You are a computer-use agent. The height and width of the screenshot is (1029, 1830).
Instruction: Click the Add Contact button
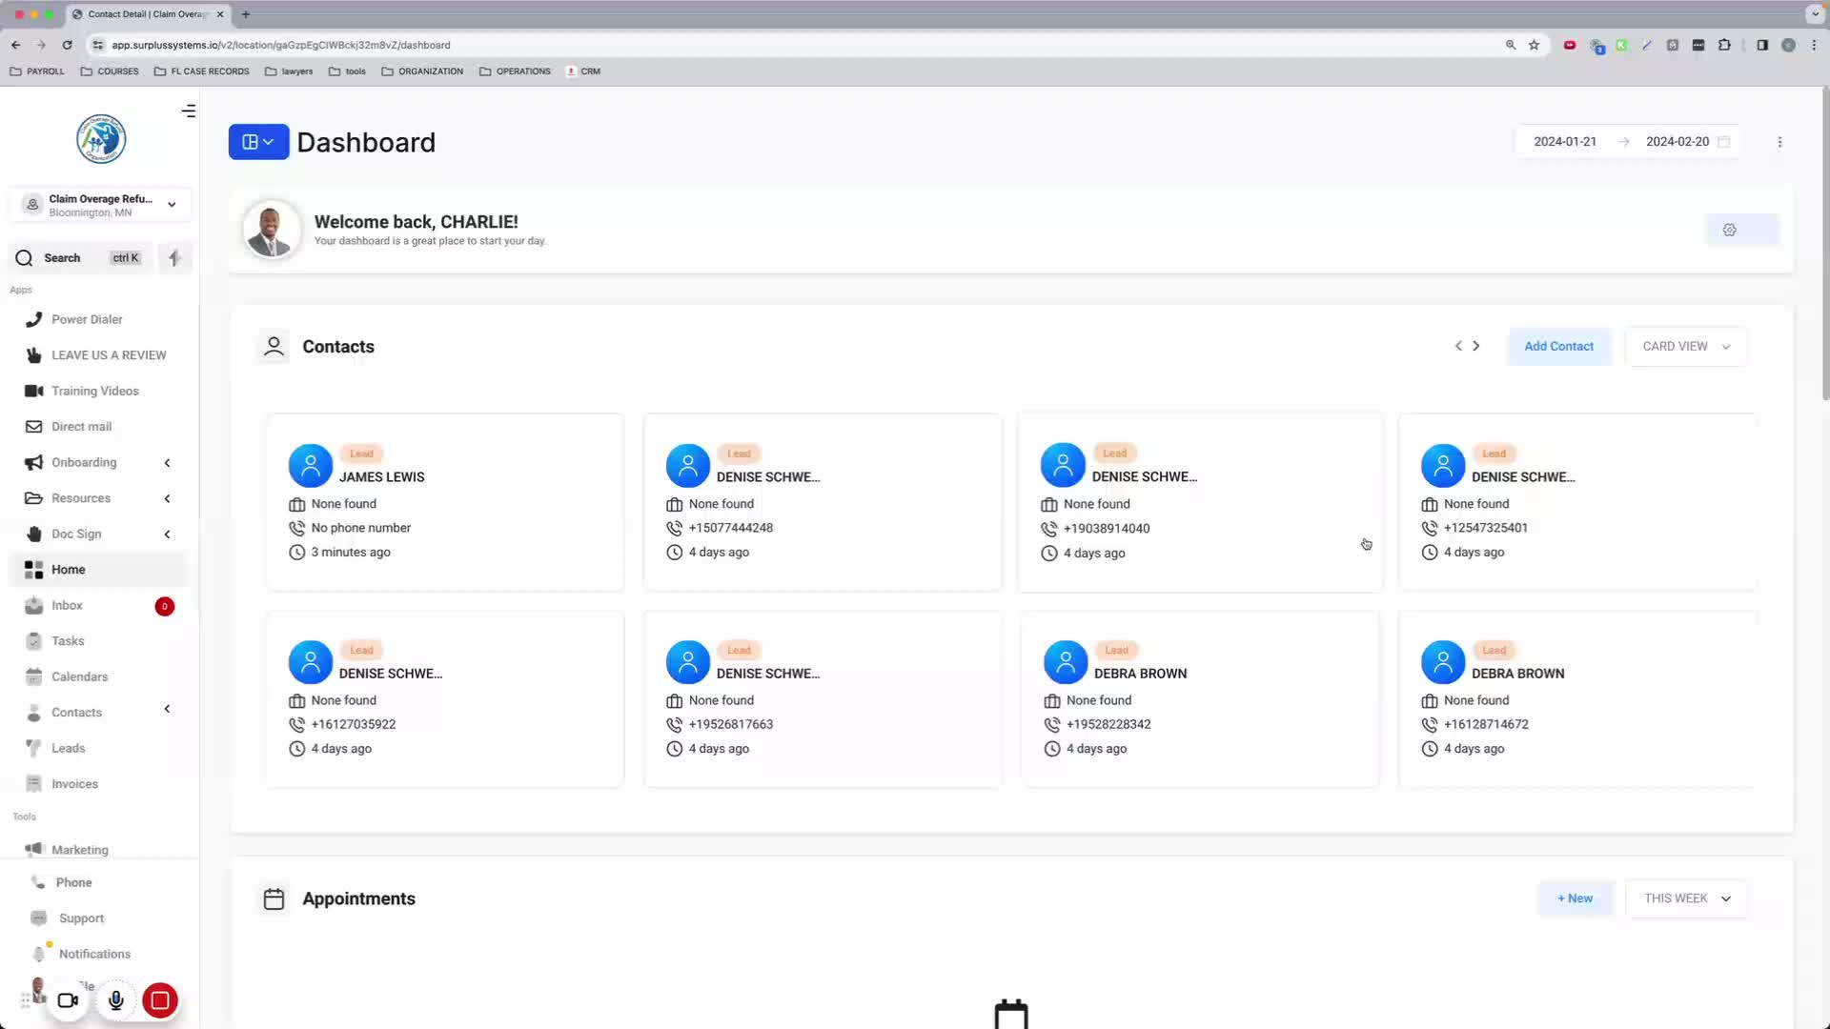point(1558,346)
